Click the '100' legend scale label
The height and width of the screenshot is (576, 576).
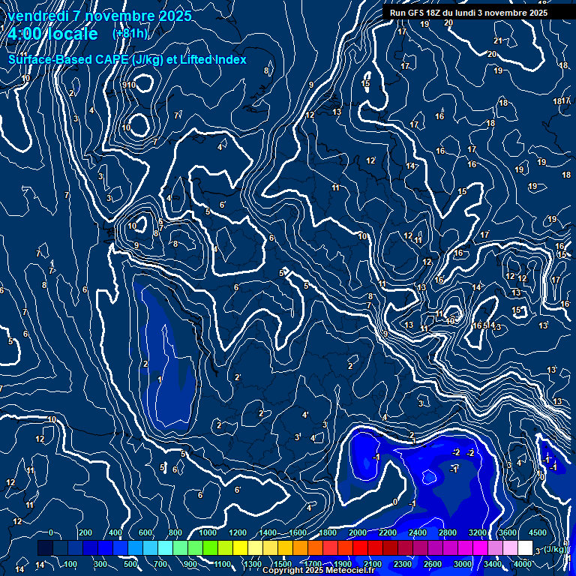[70, 564]
